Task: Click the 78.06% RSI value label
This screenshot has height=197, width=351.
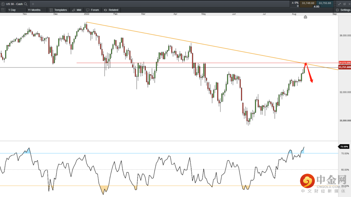Action: click(344, 147)
